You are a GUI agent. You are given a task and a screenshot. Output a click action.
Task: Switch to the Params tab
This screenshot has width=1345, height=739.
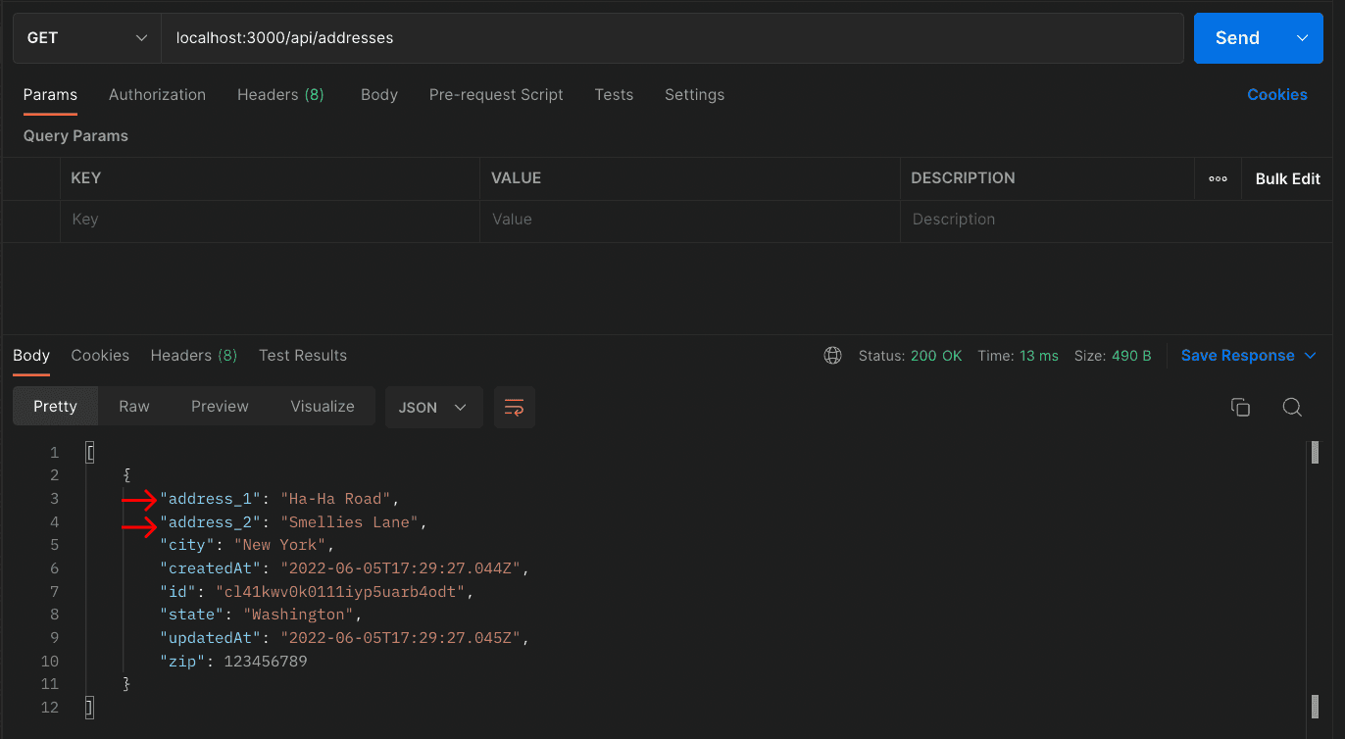pyautogui.click(x=50, y=95)
